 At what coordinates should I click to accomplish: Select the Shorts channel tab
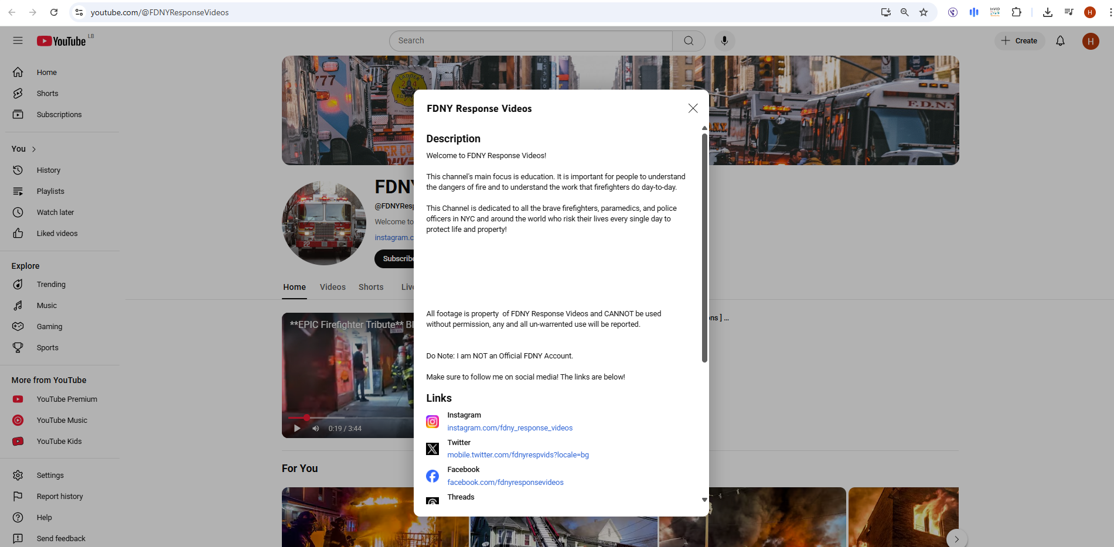click(x=371, y=287)
